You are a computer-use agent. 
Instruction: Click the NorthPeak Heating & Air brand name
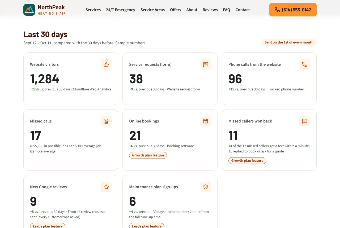pos(52,10)
